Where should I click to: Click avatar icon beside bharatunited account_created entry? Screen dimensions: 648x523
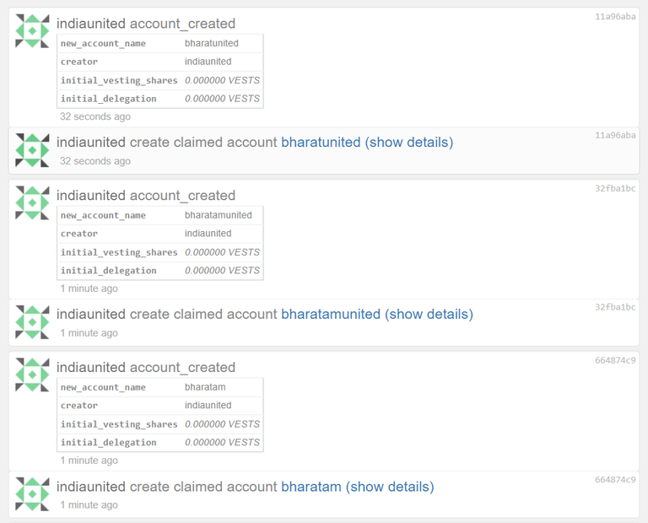pos(32,31)
